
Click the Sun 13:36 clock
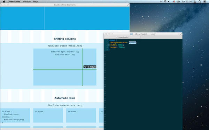[x=186, y=2]
